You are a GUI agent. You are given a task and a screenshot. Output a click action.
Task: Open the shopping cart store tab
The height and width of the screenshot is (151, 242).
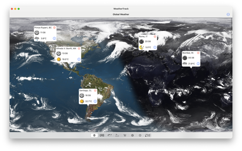pyautogui.click(x=125, y=136)
